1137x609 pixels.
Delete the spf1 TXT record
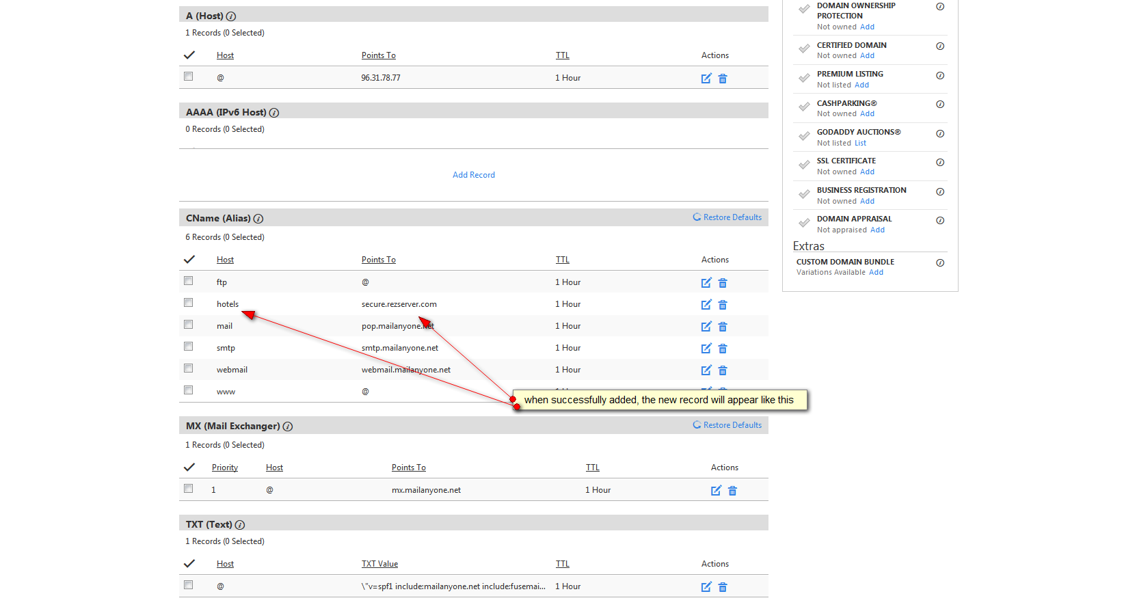click(x=723, y=587)
